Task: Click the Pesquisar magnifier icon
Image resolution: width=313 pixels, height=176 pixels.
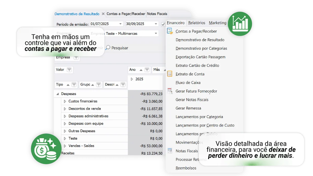Action: [x=108, y=48]
